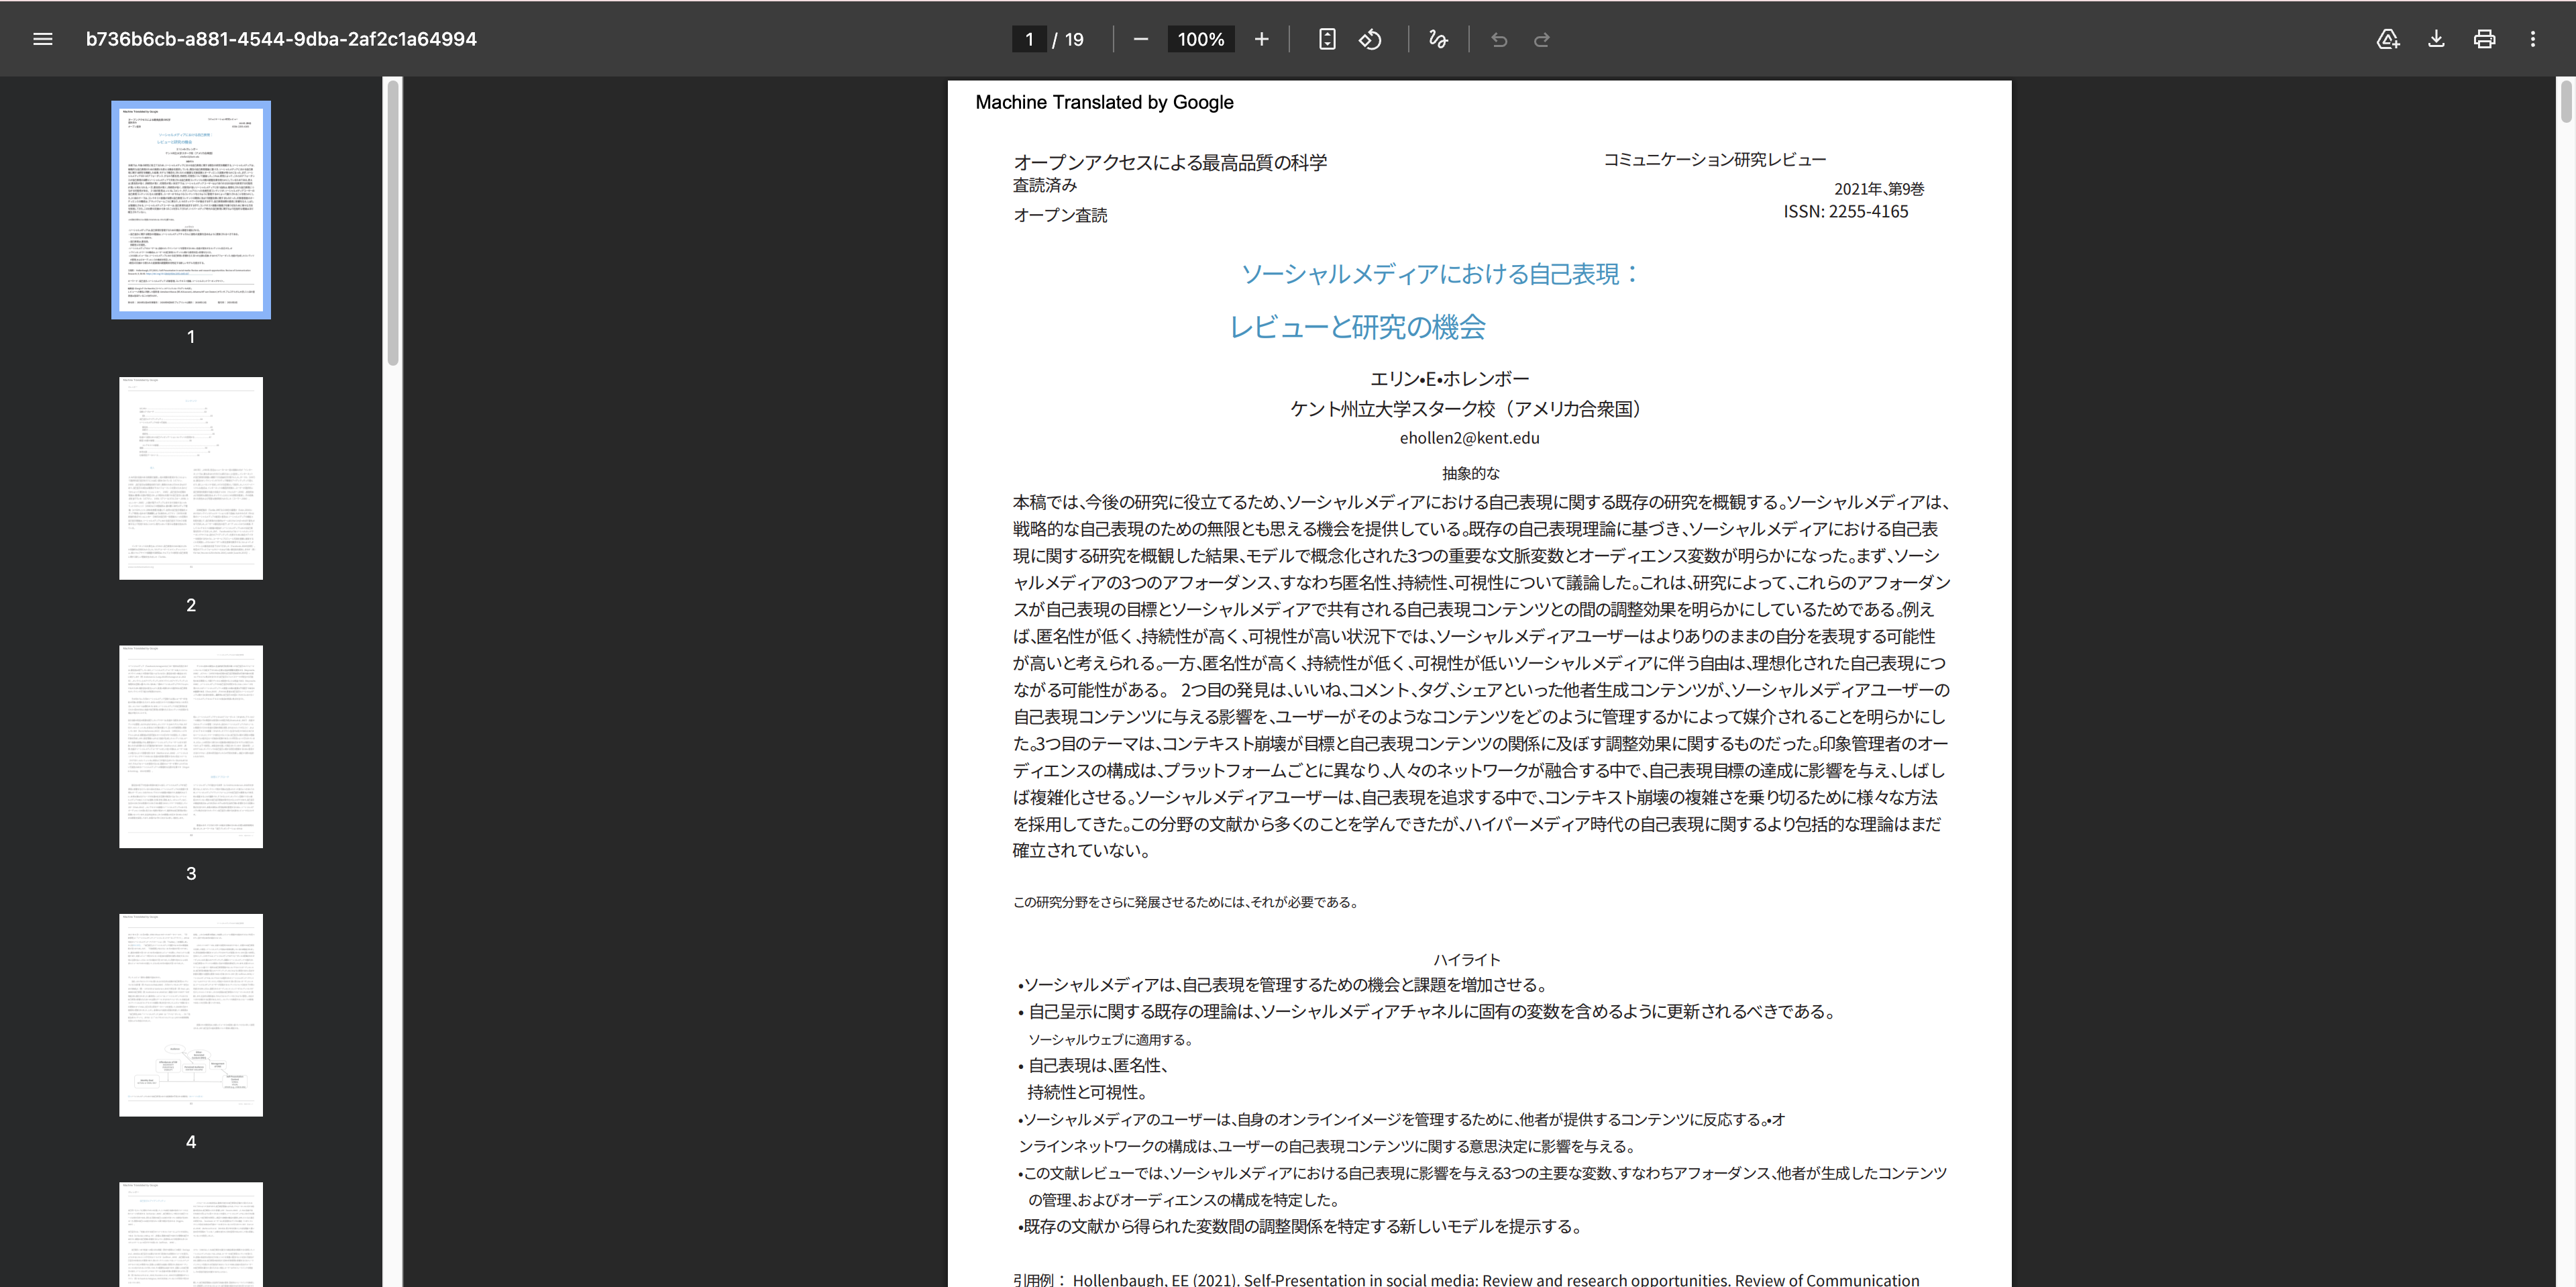Viewport: 2576px width, 1287px height.
Task: Rotate the document counterclockwise
Action: 1370,39
